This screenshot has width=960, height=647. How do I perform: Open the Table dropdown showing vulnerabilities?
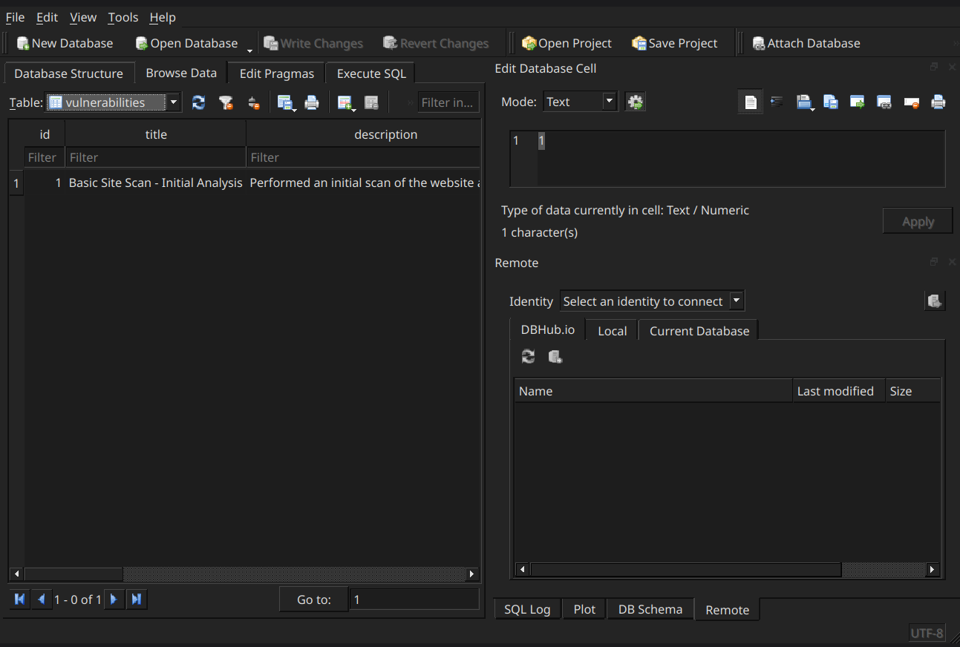pyautogui.click(x=114, y=102)
